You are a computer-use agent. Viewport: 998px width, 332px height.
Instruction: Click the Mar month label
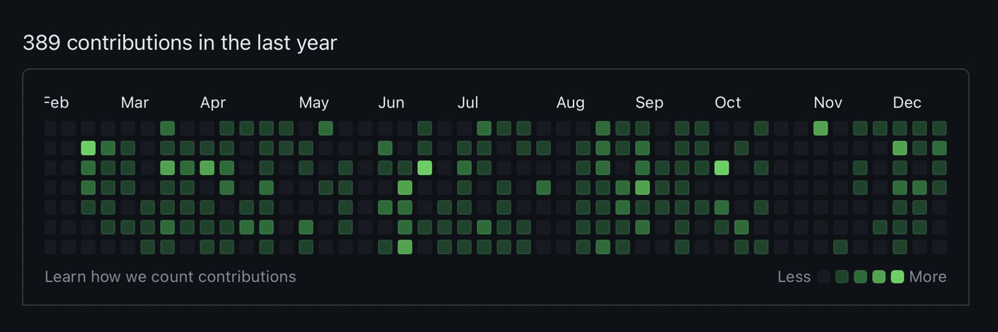click(134, 102)
